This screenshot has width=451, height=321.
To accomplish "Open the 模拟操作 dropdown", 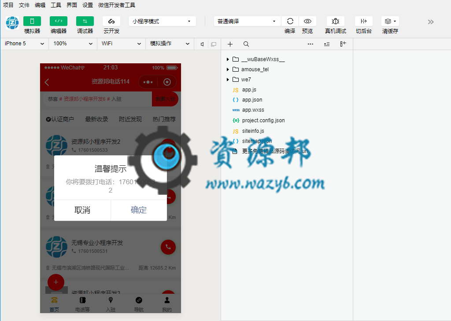I will click(170, 44).
